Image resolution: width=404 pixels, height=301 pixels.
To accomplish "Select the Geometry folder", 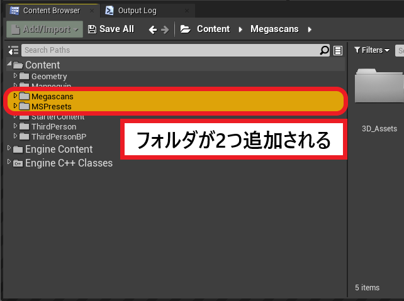I will coord(49,77).
